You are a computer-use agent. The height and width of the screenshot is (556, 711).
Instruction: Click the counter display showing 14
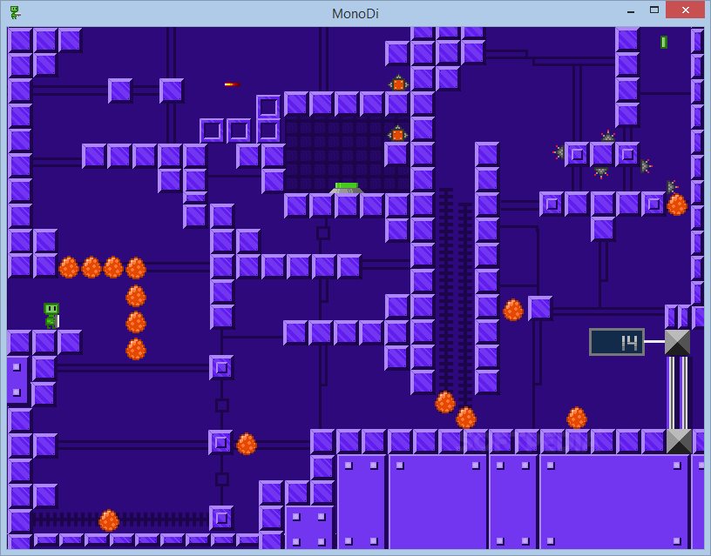[x=617, y=342]
